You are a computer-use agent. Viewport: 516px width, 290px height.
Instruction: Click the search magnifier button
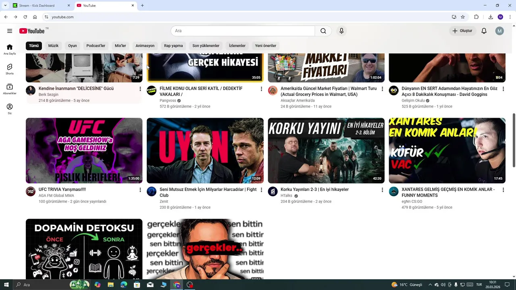tap(323, 31)
